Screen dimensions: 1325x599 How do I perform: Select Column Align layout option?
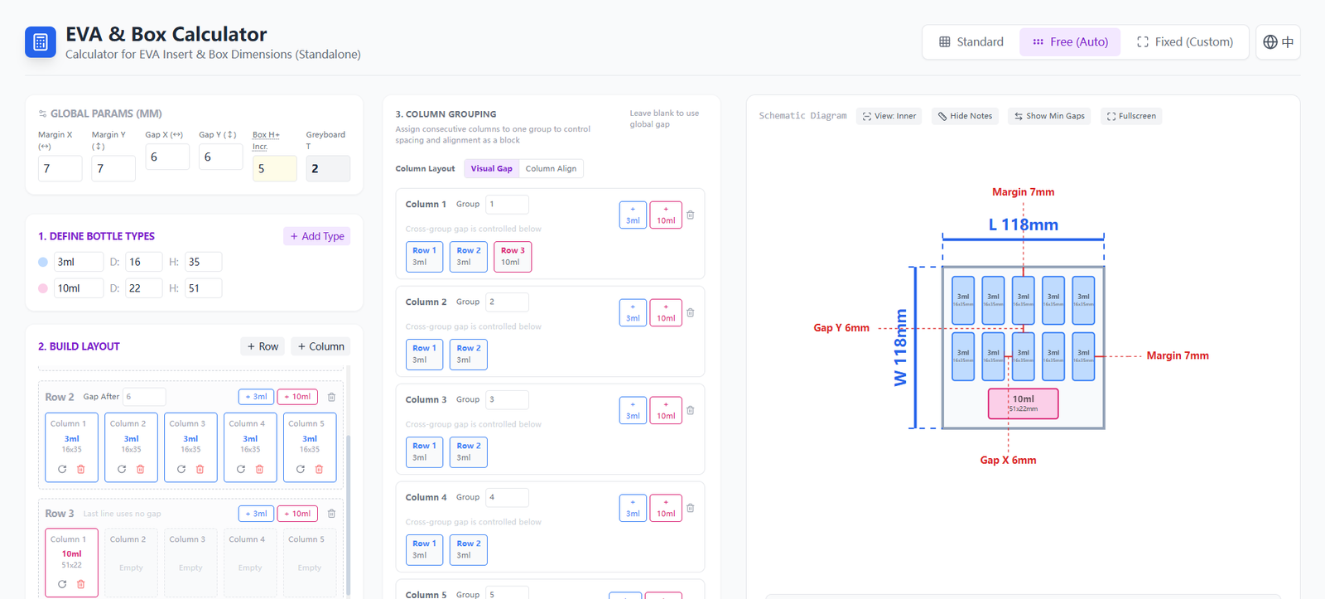click(x=551, y=169)
